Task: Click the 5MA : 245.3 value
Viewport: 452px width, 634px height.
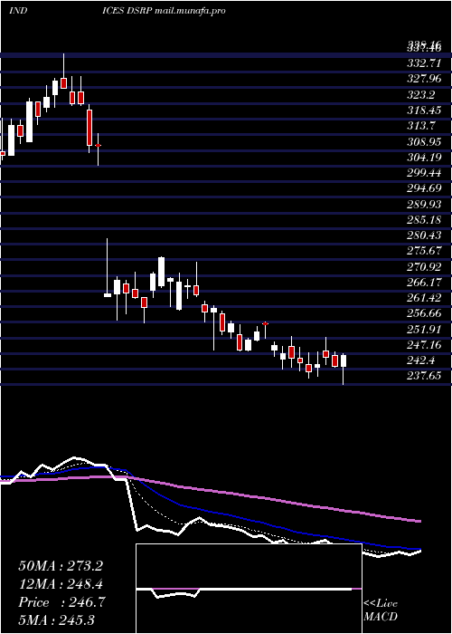Action: (x=56, y=620)
